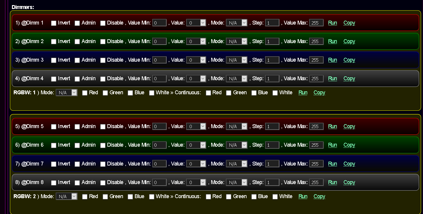The image size is (423, 214).
Task: Copy Dimm 5 settings
Action: [349, 126]
